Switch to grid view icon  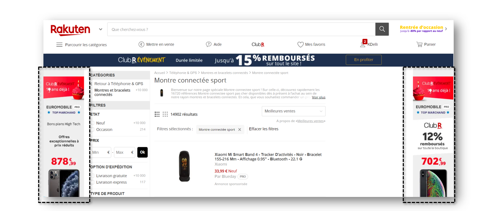click(x=165, y=114)
